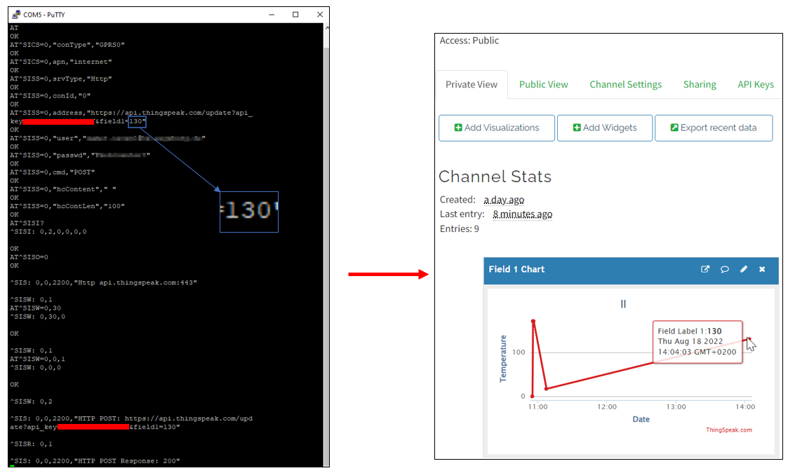Click the 'AT^SICS=0,apn,"internet"' terminal line
The height and width of the screenshot is (473, 788).
click(61, 62)
